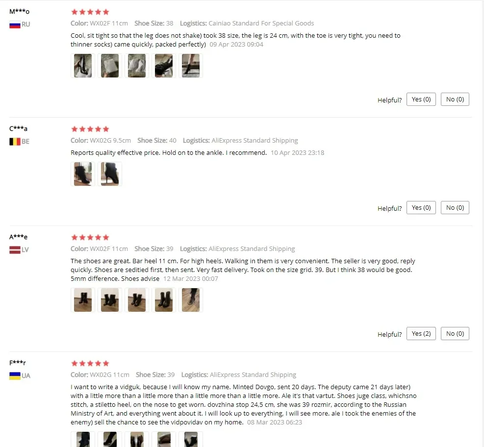Vote Yes (0) on C***a's review
Image resolution: width=484 pixels, height=447 pixels.
pos(421,208)
